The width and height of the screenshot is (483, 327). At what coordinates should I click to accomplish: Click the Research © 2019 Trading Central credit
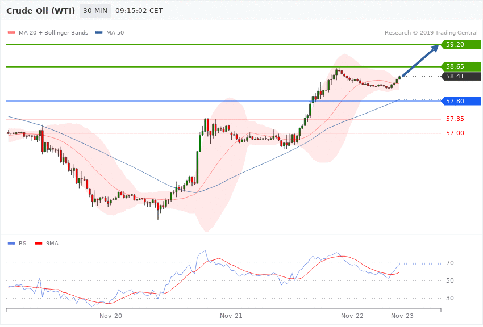coord(431,32)
